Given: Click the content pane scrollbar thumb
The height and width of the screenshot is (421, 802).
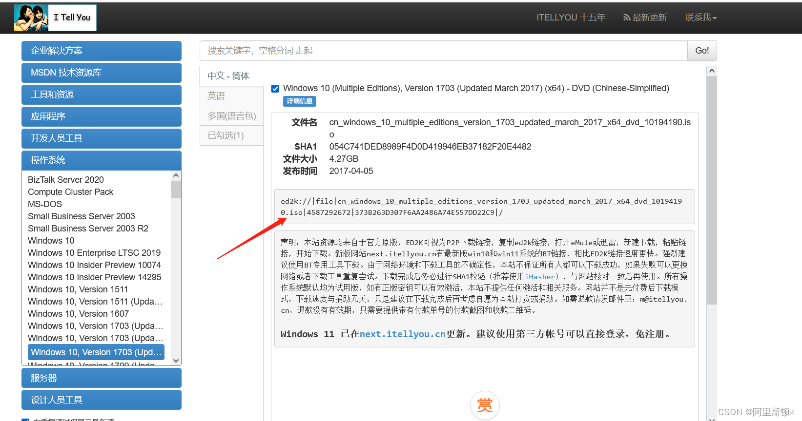Looking at the screenshot, I should (712, 190).
